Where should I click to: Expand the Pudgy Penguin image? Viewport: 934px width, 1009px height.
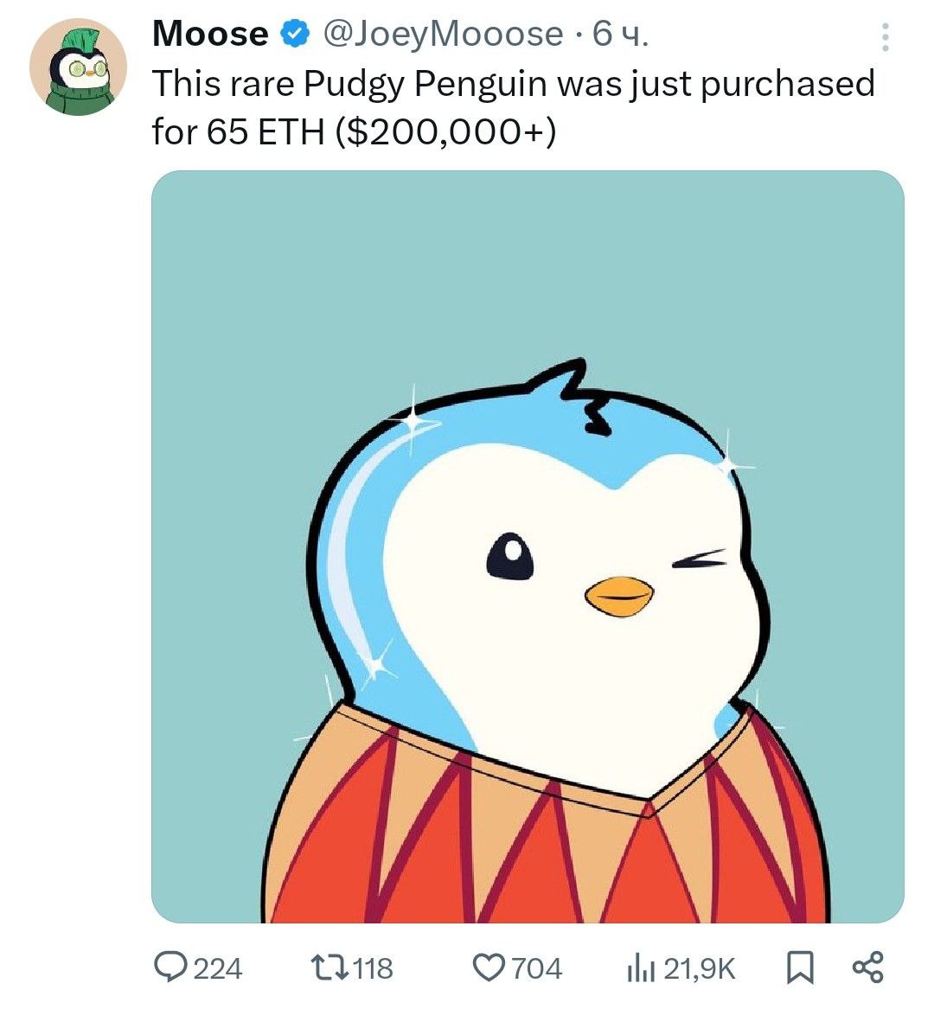pos(528,546)
